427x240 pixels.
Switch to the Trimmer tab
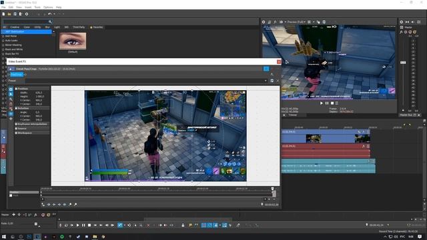click(292, 115)
